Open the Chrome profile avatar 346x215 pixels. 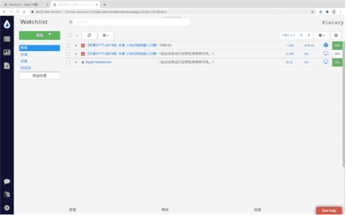[x=334, y=12]
